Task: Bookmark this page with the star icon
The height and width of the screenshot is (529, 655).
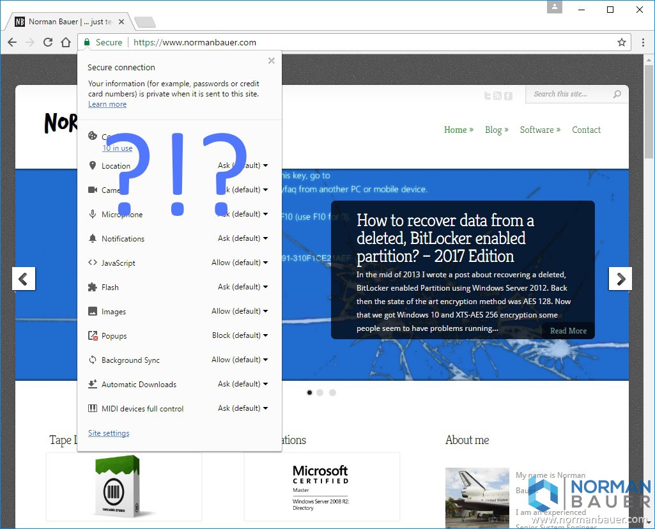Action: coord(622,42)
